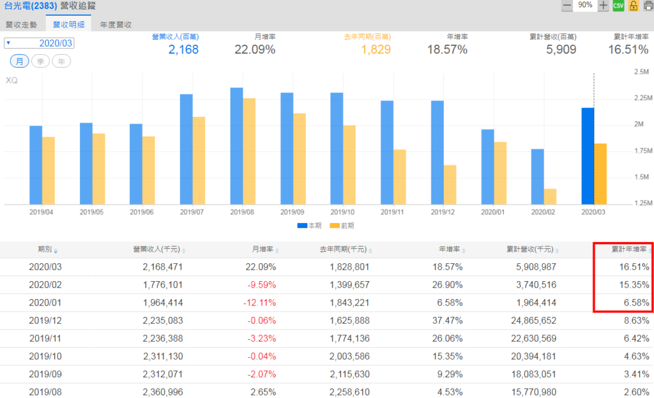Click the 26.90% yearly growth cell
The image size is (654, 398).
(x=448, y=285)
